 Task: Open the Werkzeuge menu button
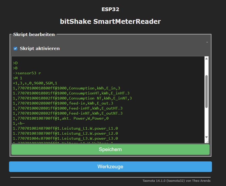point(110,167)
